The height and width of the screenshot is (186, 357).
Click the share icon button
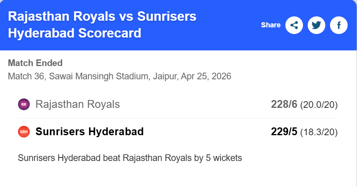tap(294, 25)
